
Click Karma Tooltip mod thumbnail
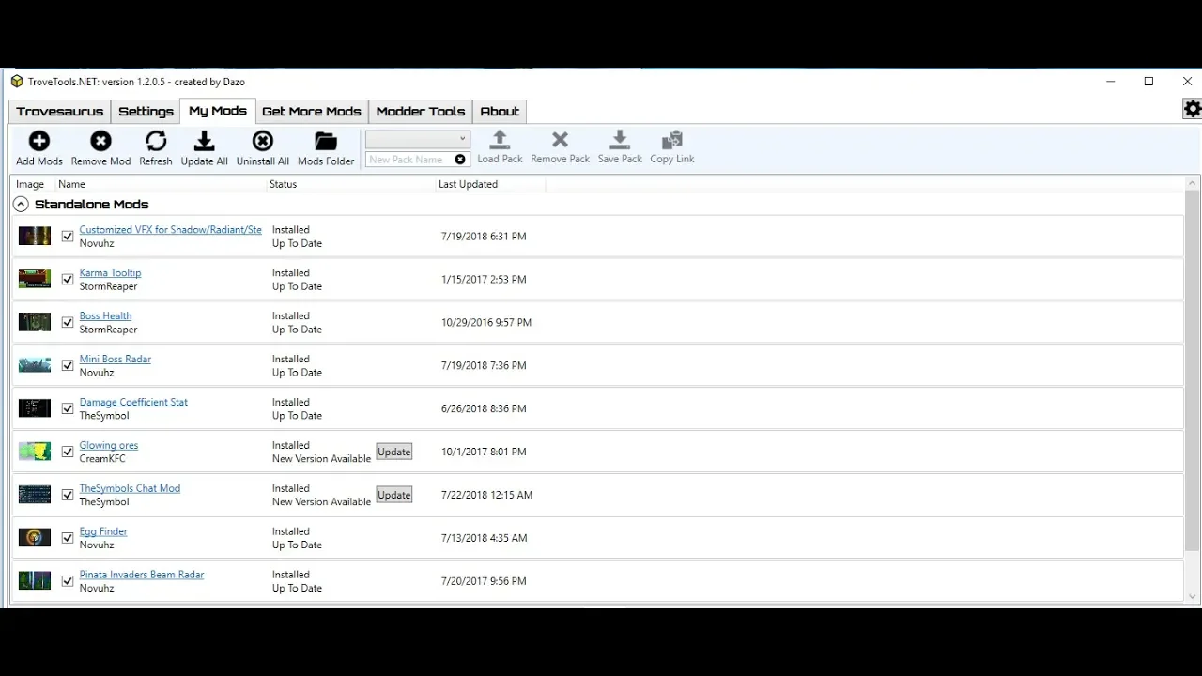pyautogui.click(x=35, y=279)
